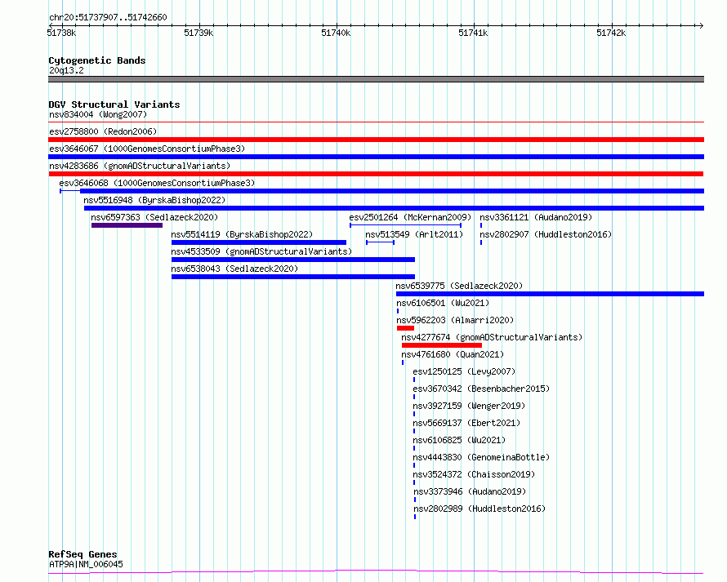Open the nsv6106825 (Wu2021) label

pyautogui.click(x=459, y=440)
